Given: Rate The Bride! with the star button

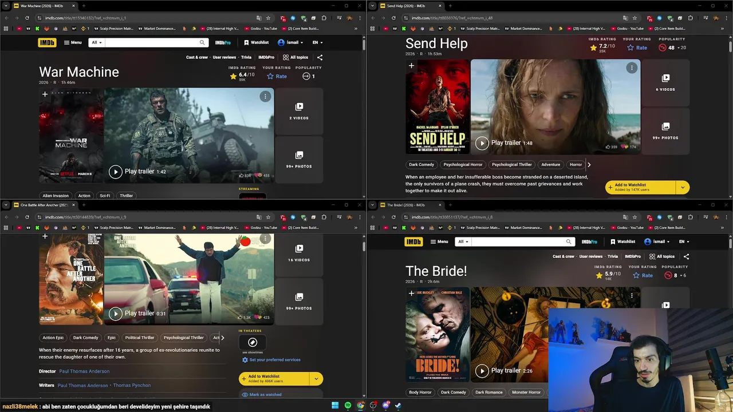Looking at the screenshot, I should pos(643,275).
